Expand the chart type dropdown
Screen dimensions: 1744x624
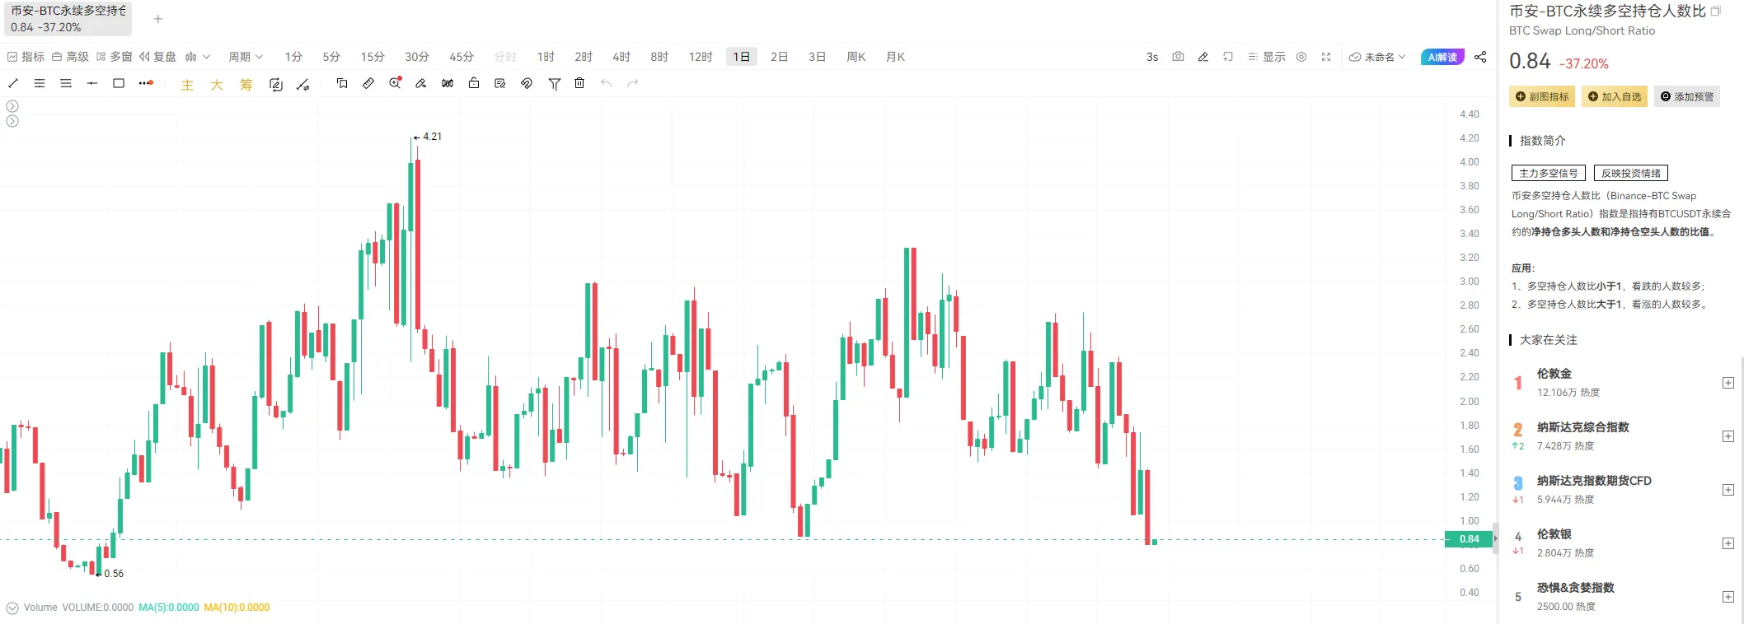coord(198,57)
